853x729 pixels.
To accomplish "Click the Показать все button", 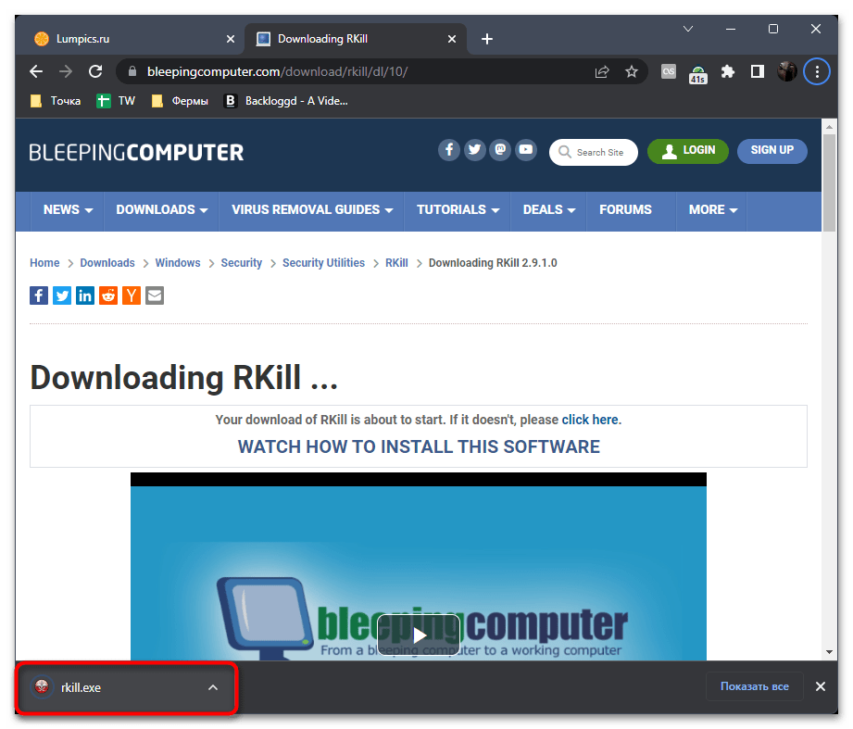I will 755,686.
